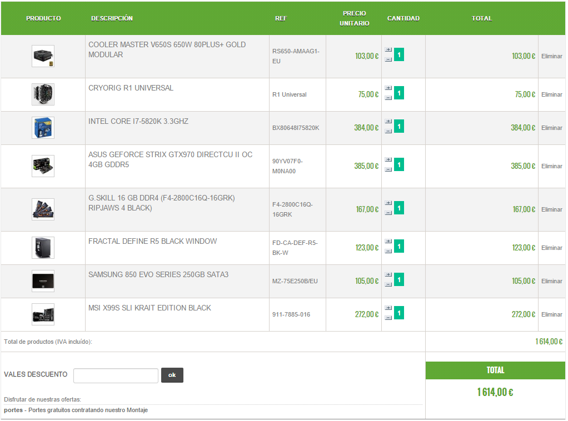Open the MSI X99S motherboard thumbnail
The height and width of the screenshot is (421, 568).
pyautogui.click(x=43, y=314)
